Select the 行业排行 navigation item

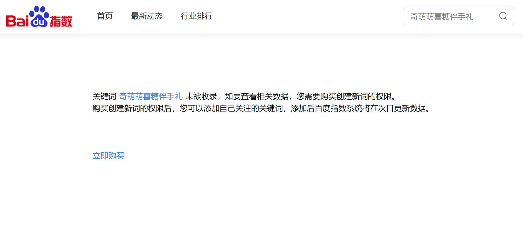coord(197,16)
